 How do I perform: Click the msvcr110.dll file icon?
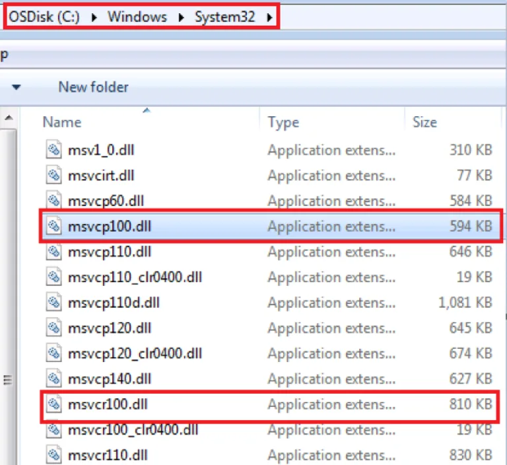53,455
